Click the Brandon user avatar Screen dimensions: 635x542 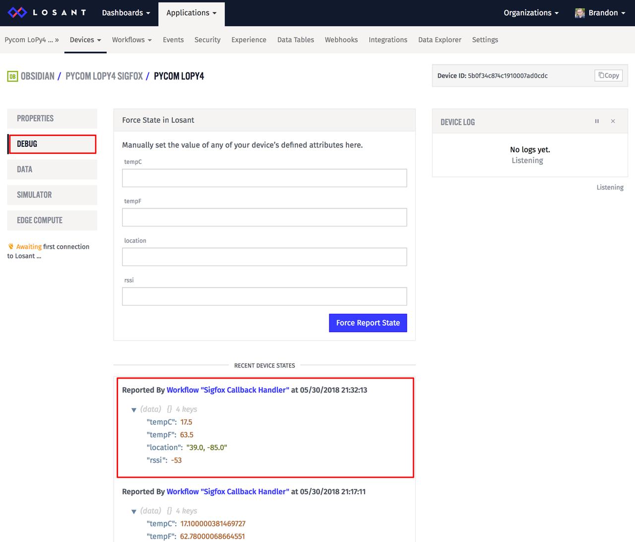[x=579, y=13]
